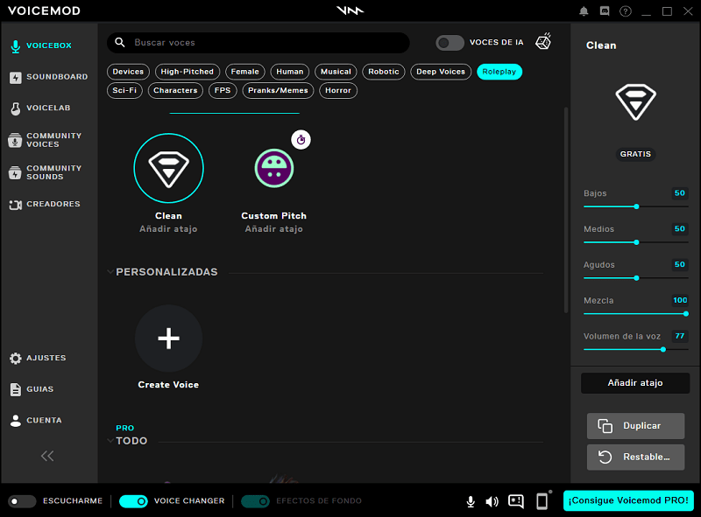Filter voices by Sci-Fi tag
Image resolution: width=701 pixels, height=517 pixels.
pyautogui.click(x=124, y=91)
